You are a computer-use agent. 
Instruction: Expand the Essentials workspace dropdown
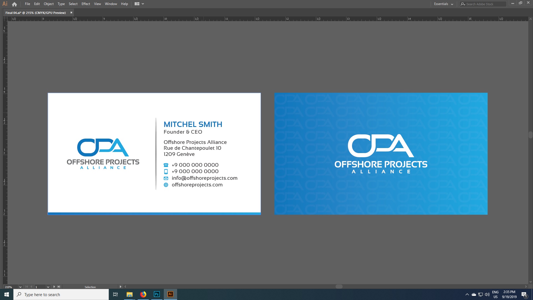452,4
